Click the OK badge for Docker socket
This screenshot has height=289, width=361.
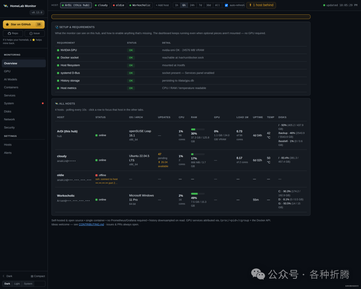(131, 58)
